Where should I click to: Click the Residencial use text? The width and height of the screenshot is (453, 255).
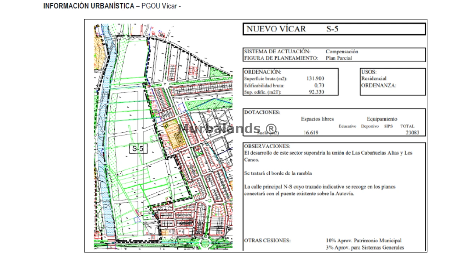coord(374,79)
